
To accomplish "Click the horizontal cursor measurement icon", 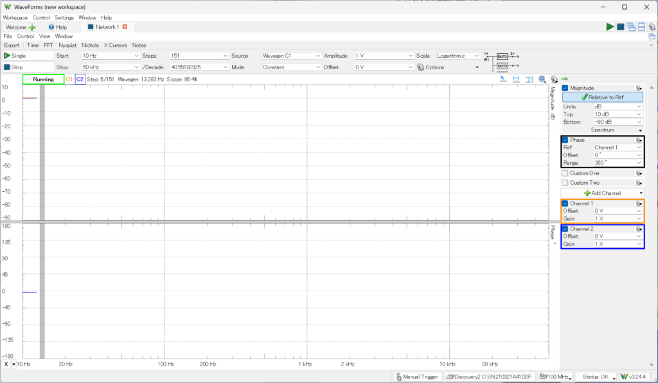I will point(516,80).
